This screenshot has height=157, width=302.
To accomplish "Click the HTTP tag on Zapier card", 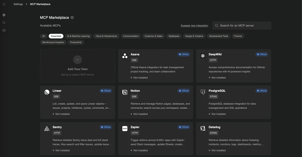I will (x=135, y=133).
